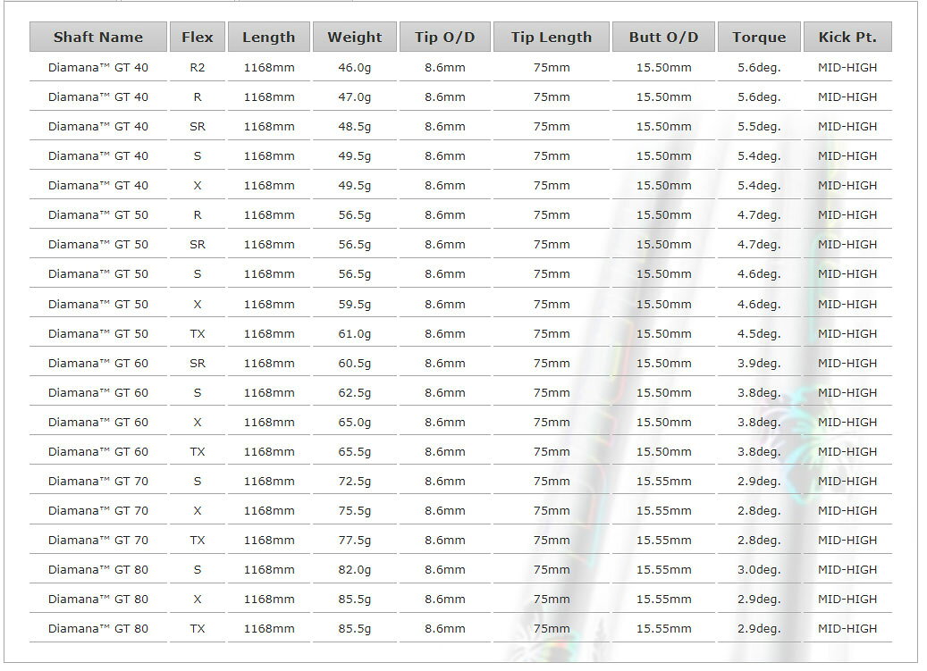
Task: Click Diamana GT 40 in the S flex row
Action: (98, 156)
